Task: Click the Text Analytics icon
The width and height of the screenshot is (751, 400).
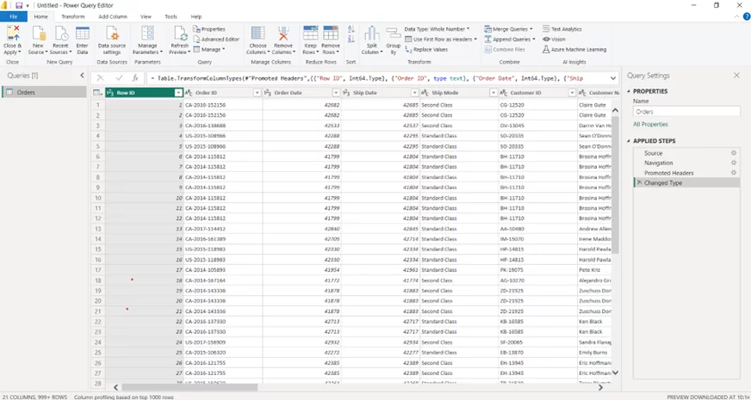Action: point(547,28)
